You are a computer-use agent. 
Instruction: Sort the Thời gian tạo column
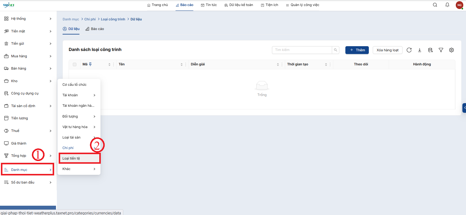click(x=326, y=64)
